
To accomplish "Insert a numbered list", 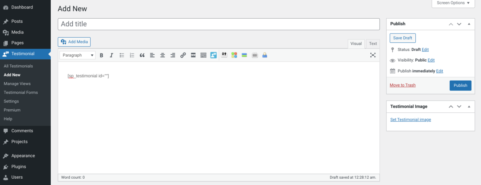I will coord(132,55).
